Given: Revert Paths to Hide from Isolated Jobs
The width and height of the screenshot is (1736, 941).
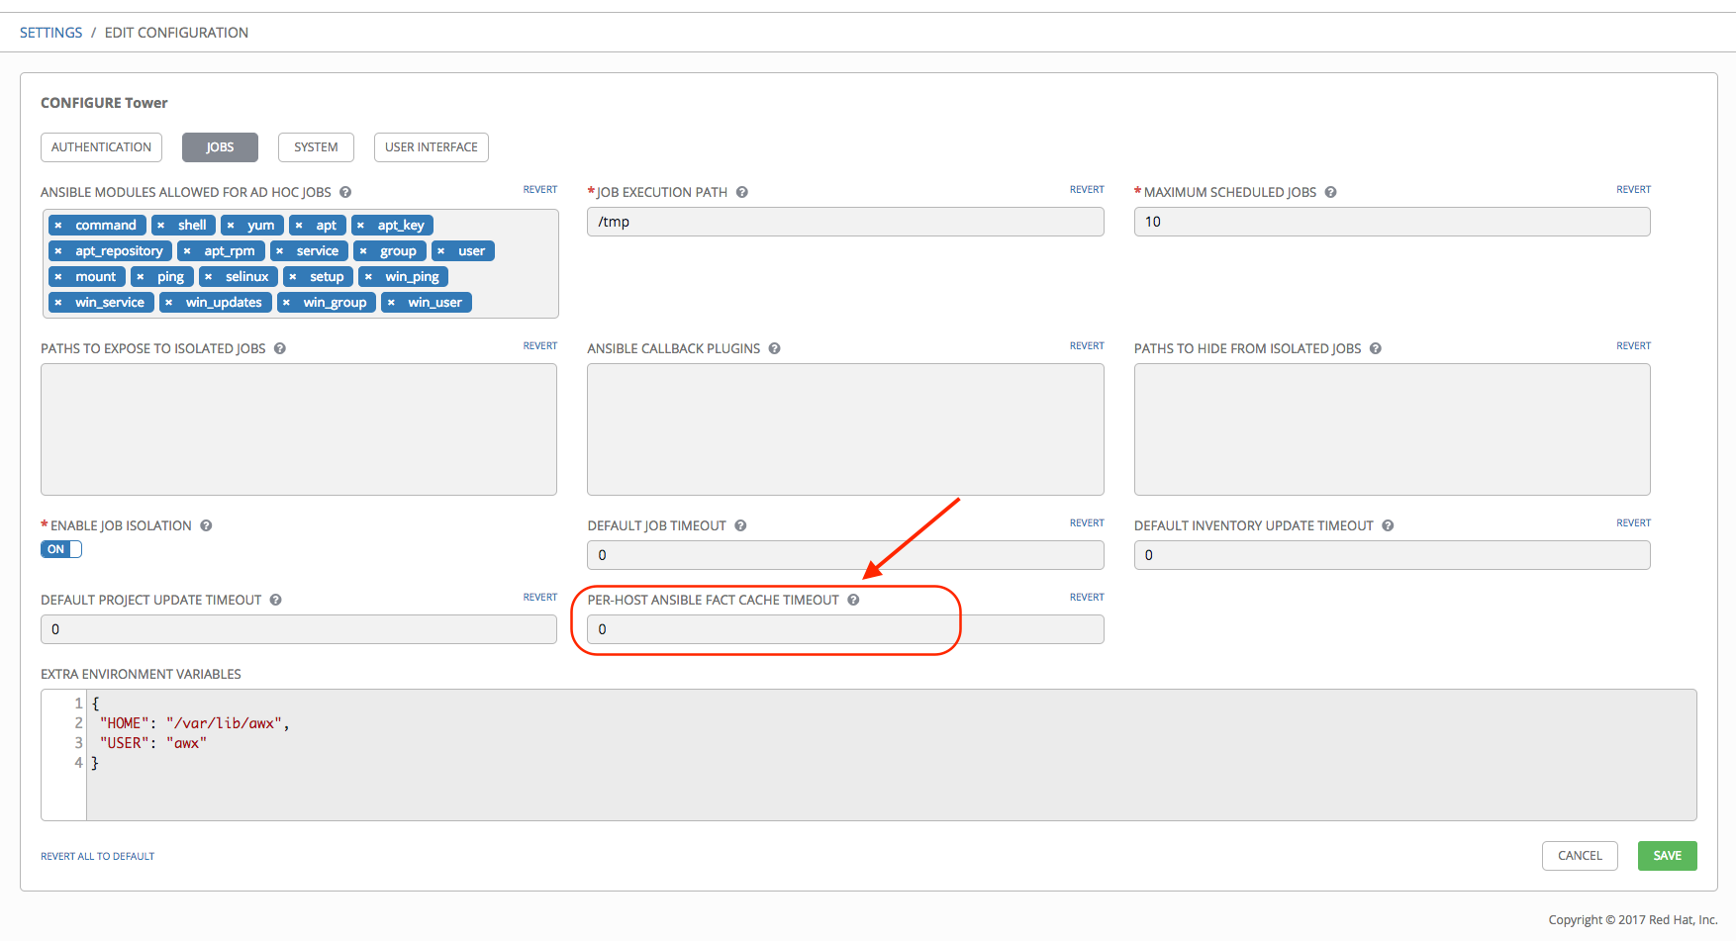Looking at the screenshot, I should (x=1633, y=345).
